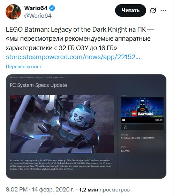Screen dimensions: 174x196
Task: Click the Windows platform icon under game capsule
Action: pos(123,120)
